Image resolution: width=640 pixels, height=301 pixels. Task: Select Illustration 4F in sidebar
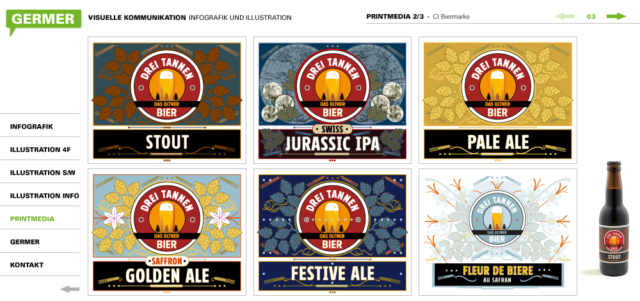tap(40, 149)
